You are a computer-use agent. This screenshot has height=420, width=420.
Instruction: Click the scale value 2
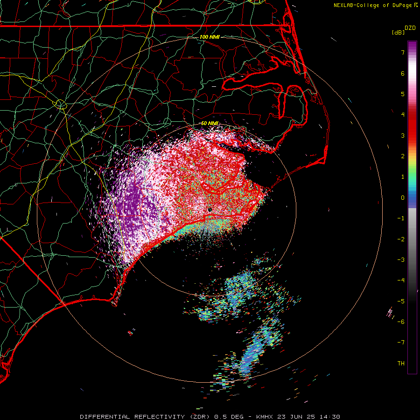[x=403, y=156]
